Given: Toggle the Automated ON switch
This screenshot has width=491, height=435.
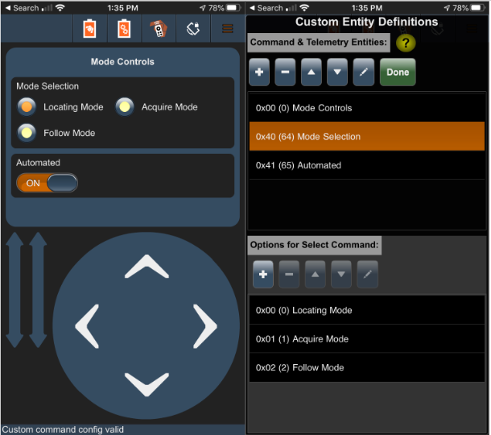Looking at the screenshot, I should tap(47, 183).
